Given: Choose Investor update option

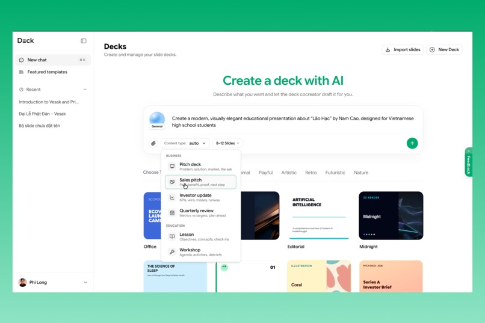Looking at the screenshot, I should click(201, 197).
